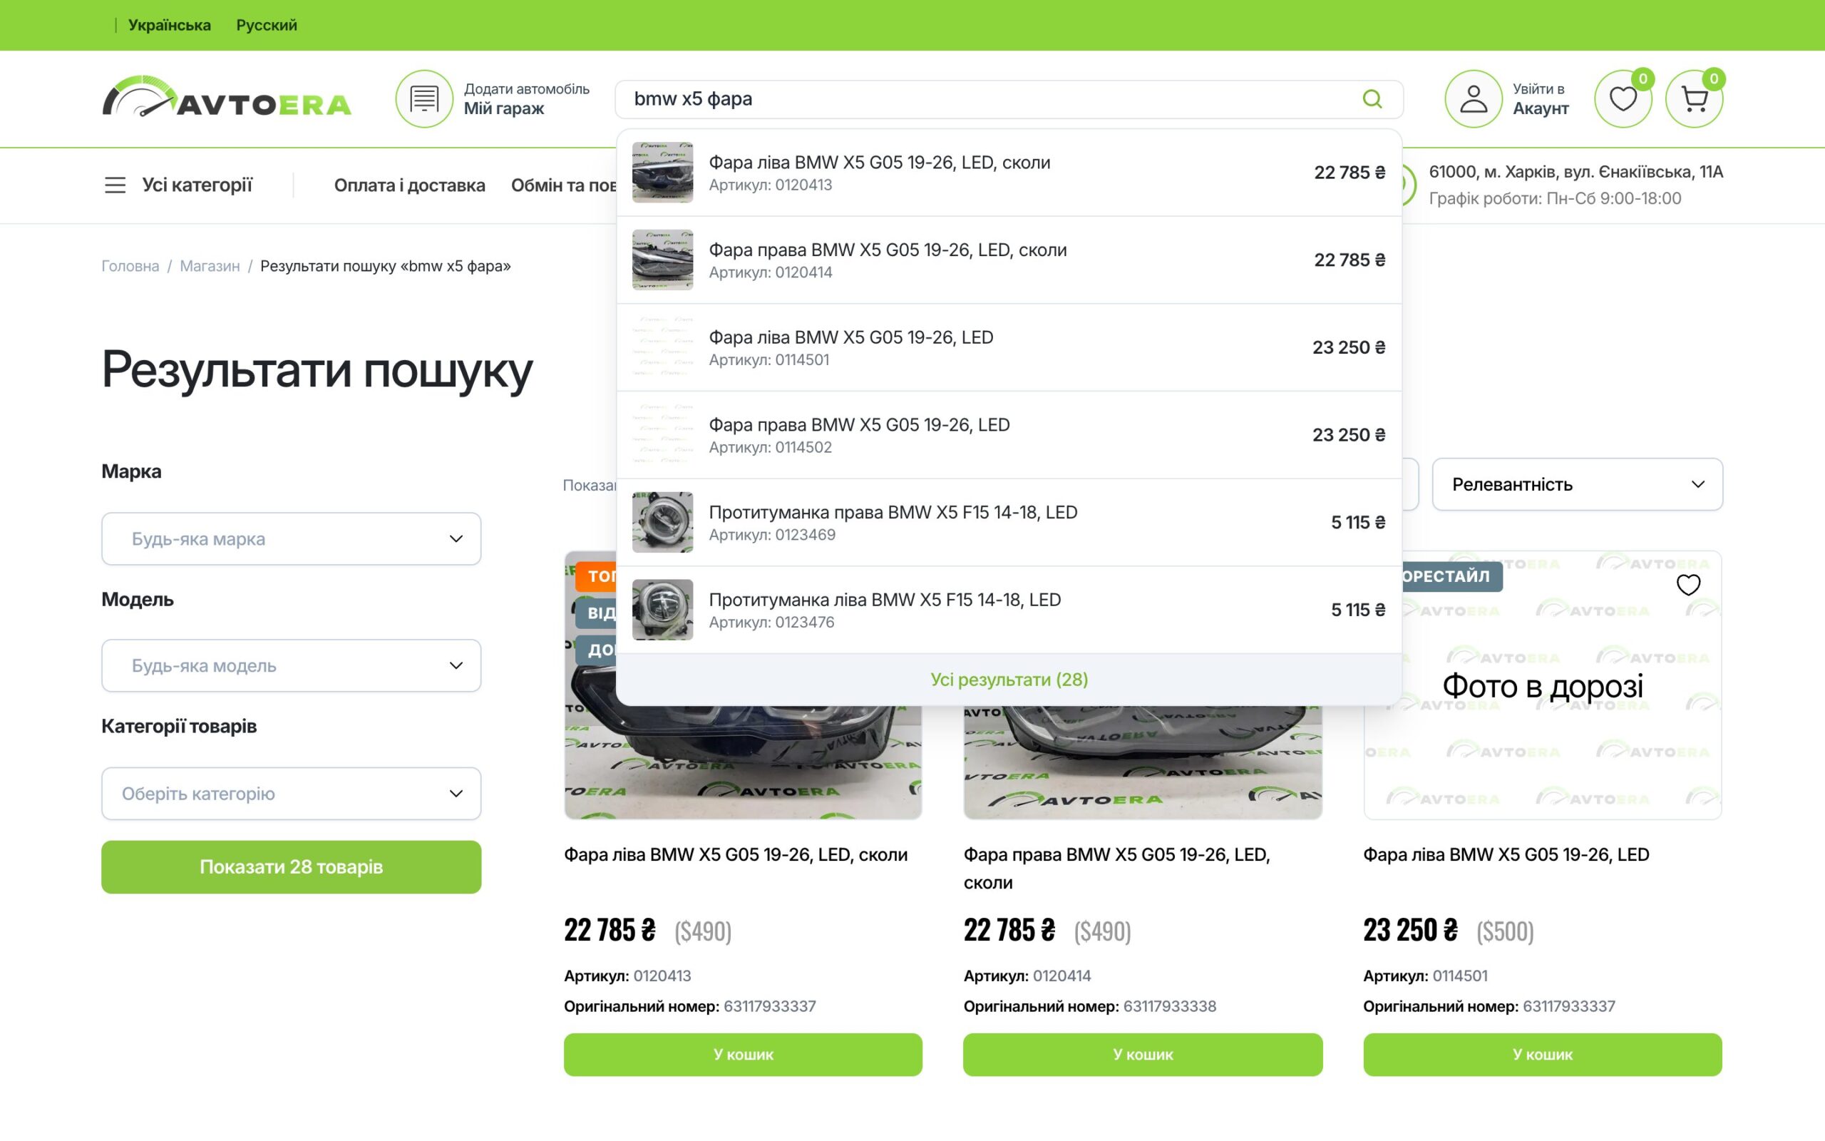This screenshot has width=1825, height=1141.
Task: Go to Головна breadcrumb
Action: pos(130,265)
